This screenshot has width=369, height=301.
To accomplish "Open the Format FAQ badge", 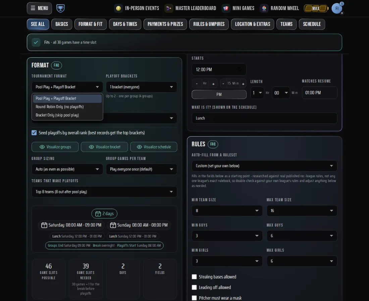I will tap(56, 65).
